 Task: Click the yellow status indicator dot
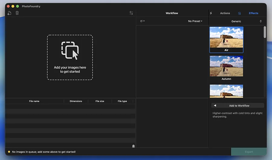tap(9, 152)
